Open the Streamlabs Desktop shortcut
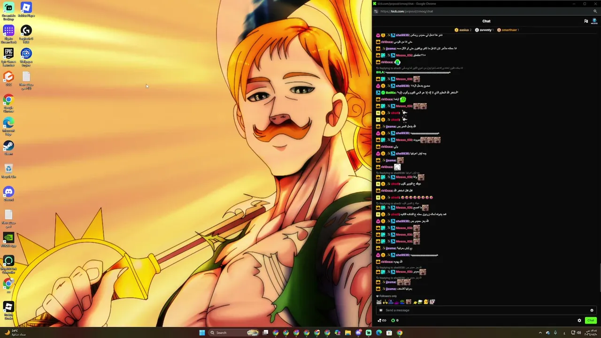The width and height of the screenshot is (601, 338). tap(8, 11)
